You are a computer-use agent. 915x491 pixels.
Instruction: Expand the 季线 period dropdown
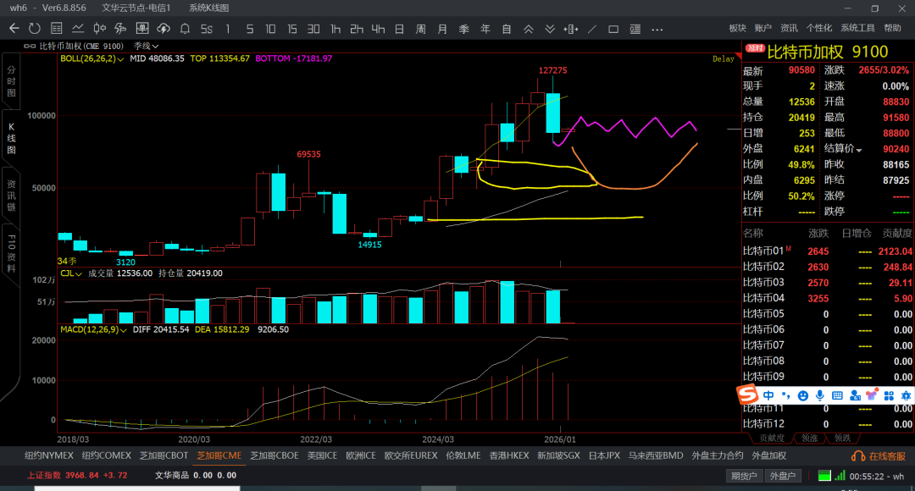[146, 46]
